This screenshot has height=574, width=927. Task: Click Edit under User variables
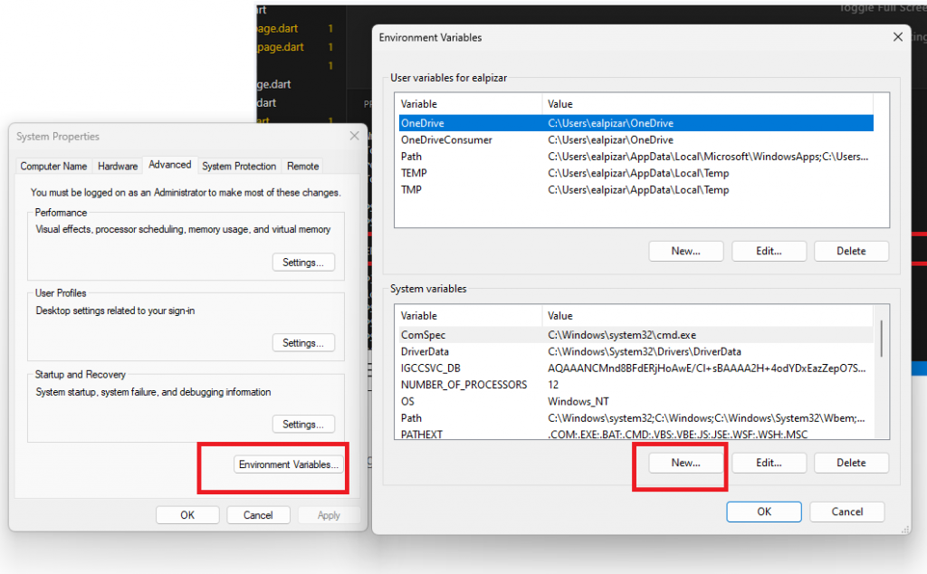tap(768, 251)
